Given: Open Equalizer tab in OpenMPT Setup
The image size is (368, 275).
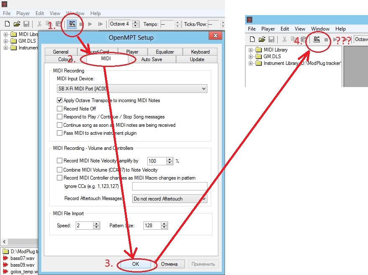Looking at the screenshot, I should (165, 51).
